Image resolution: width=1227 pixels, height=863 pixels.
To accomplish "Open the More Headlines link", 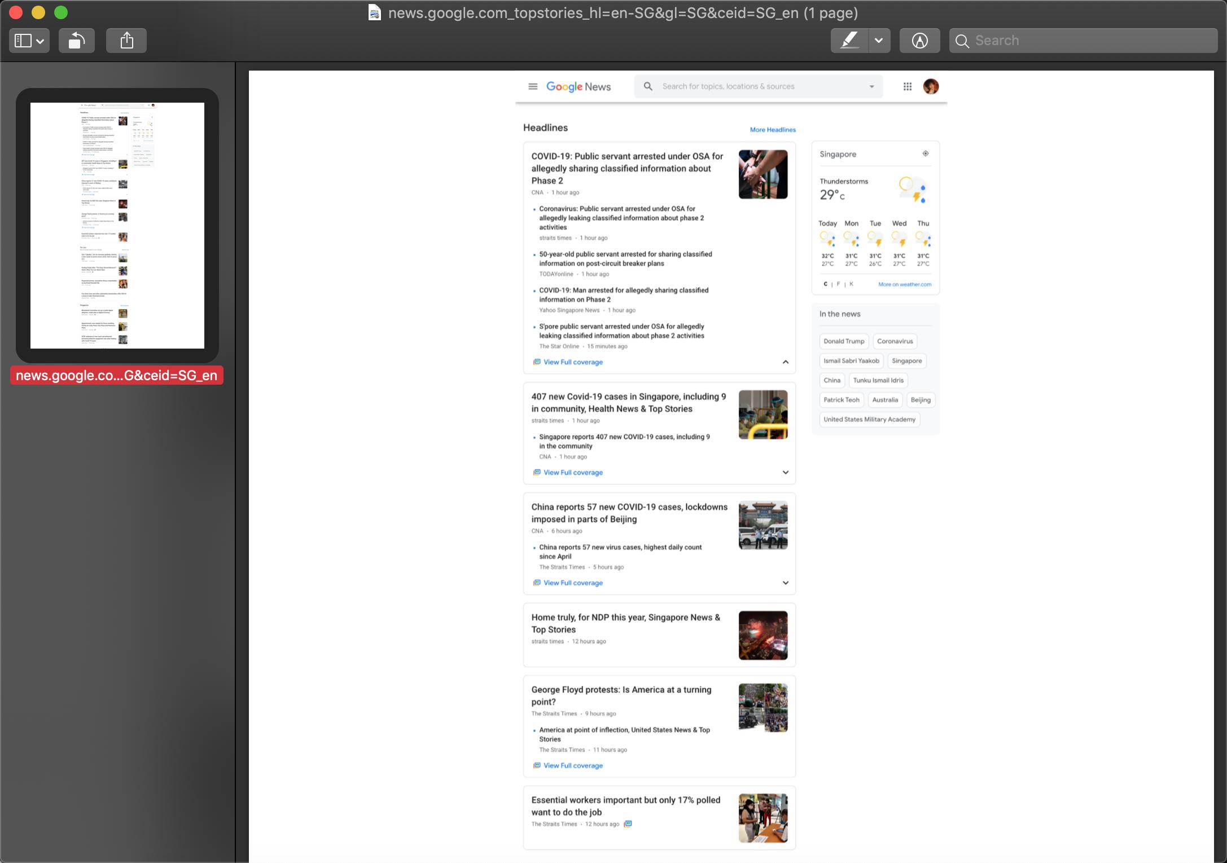I will [773, 130].
